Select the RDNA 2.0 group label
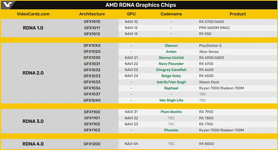This screenshot has height=150, width=278. [33, 73]
